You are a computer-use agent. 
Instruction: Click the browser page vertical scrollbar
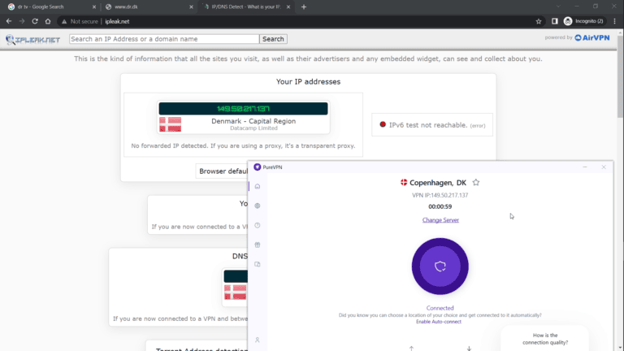pos(620,78)
